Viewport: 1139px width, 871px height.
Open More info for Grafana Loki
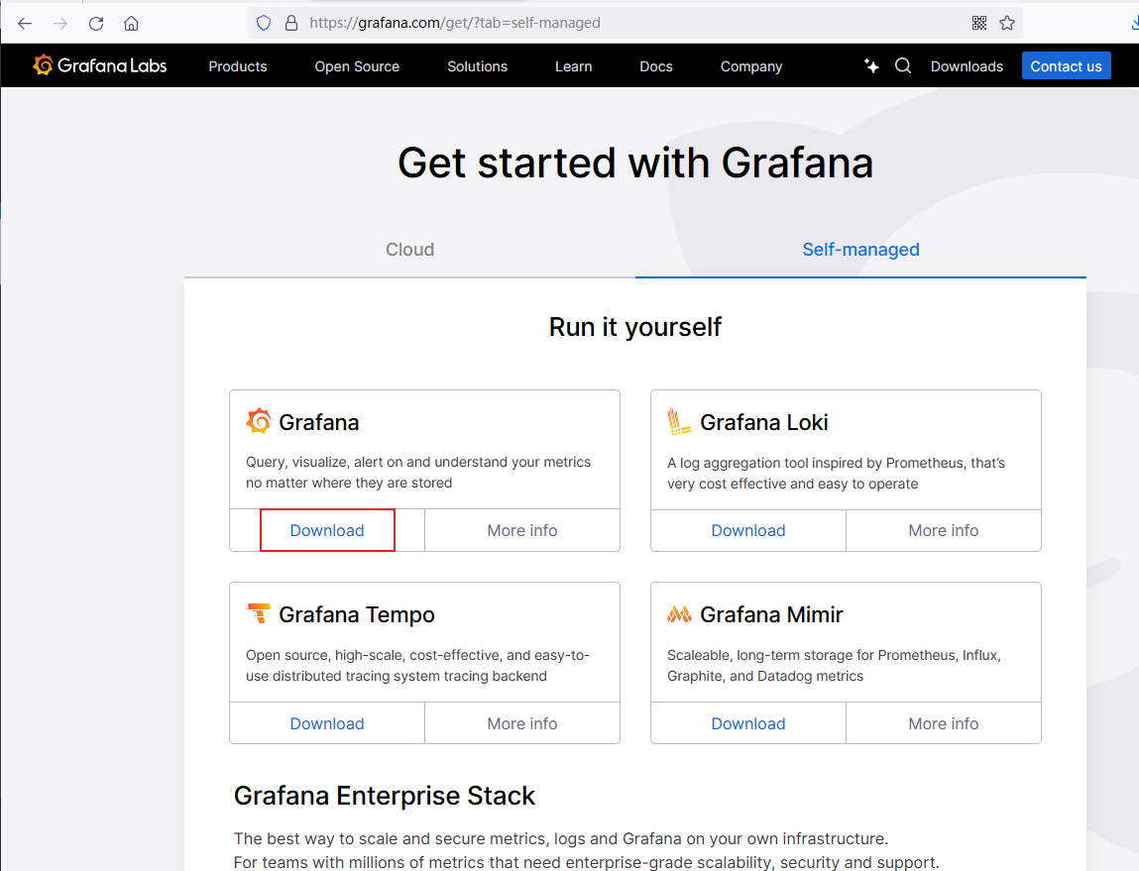coord(943,530)
